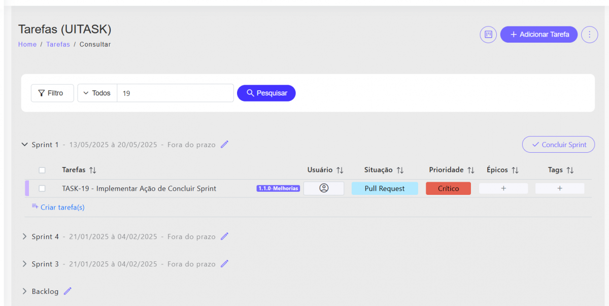The height and width of the screenshot is (306, 609).
Task: Sort by Tarefas column arrows
Action: coord(93,170)
